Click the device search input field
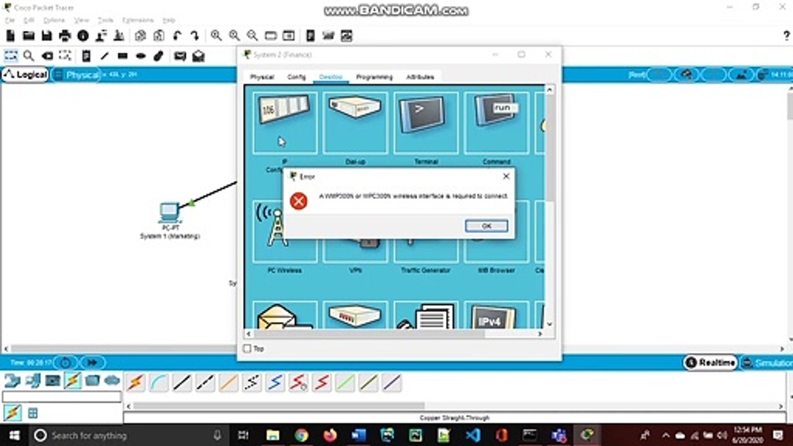 click(62, 396)
